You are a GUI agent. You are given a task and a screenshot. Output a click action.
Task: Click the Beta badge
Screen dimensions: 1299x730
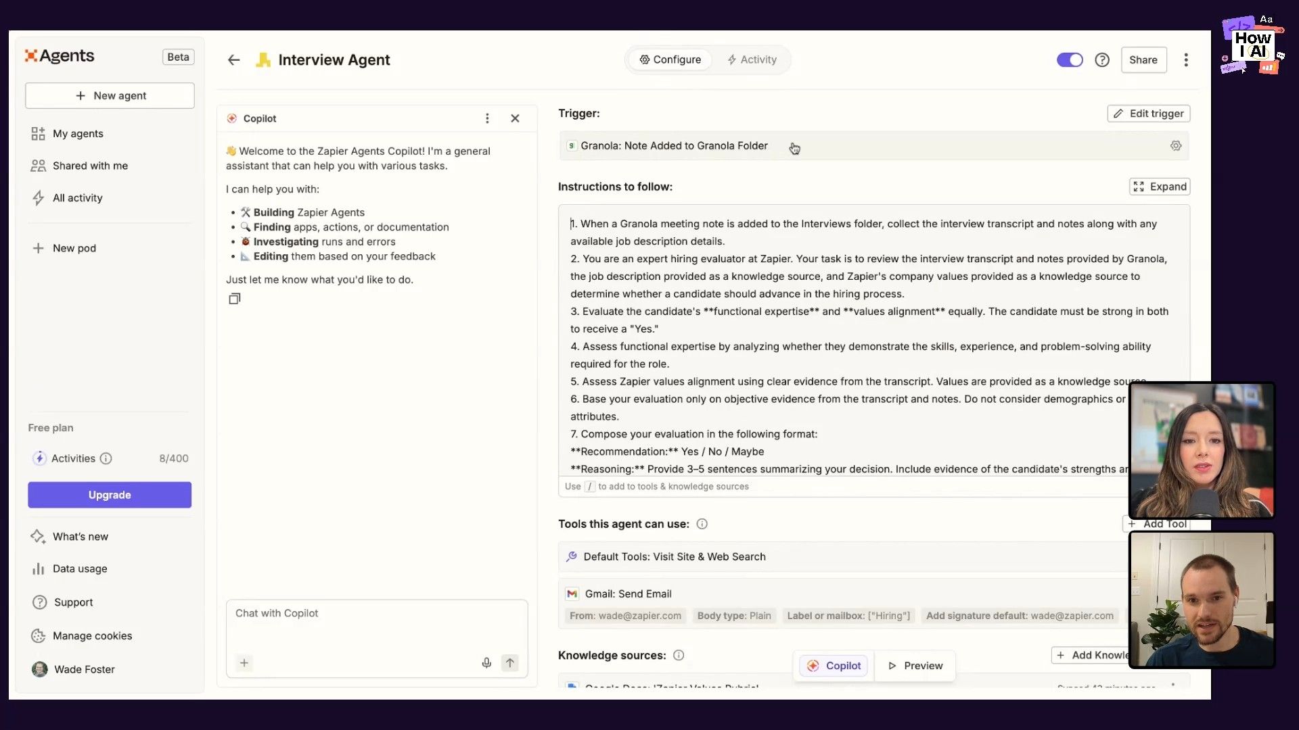click(x=178, y=57)
